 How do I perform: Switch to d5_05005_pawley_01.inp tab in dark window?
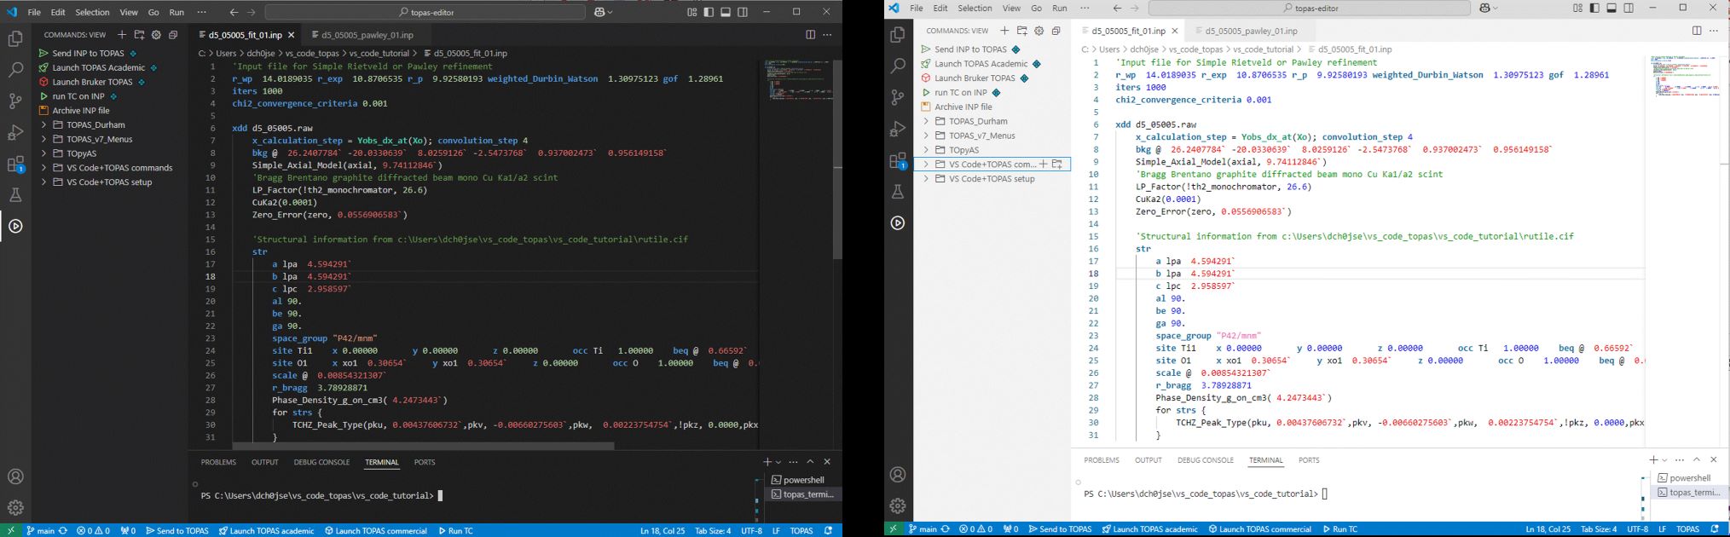(x=367, y=35)
